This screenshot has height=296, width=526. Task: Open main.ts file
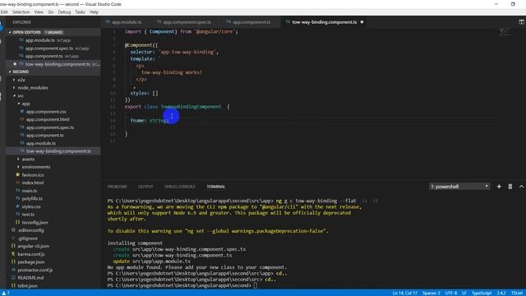[30, 191]
